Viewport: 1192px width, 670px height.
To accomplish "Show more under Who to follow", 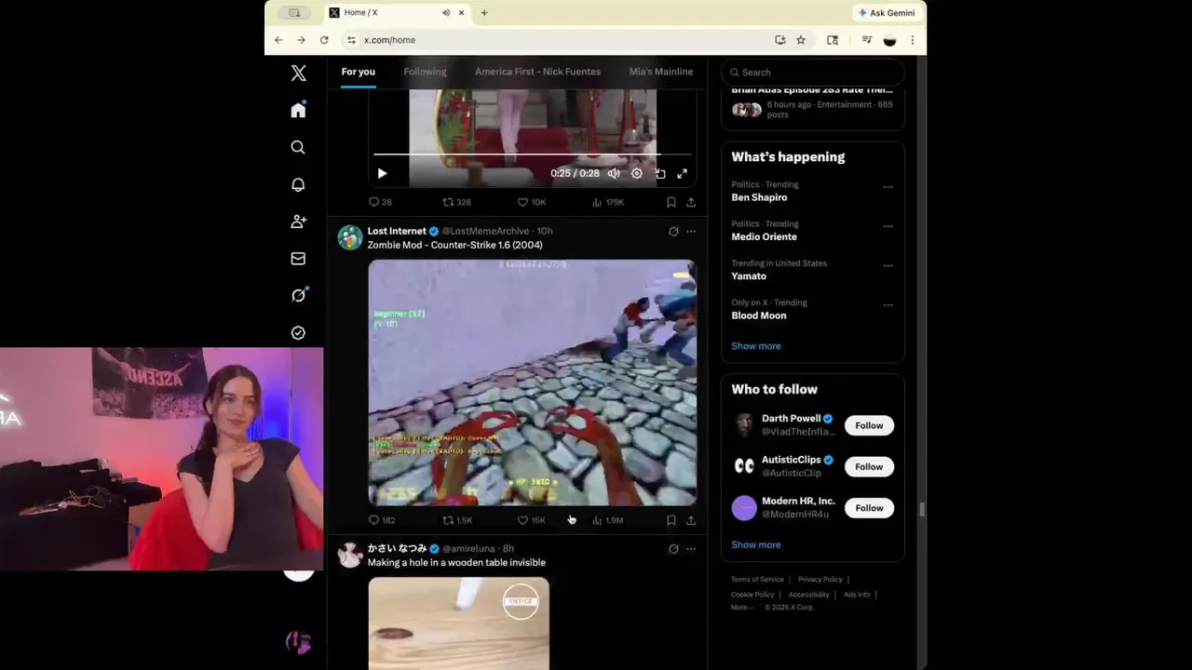I will pos(755,545).
